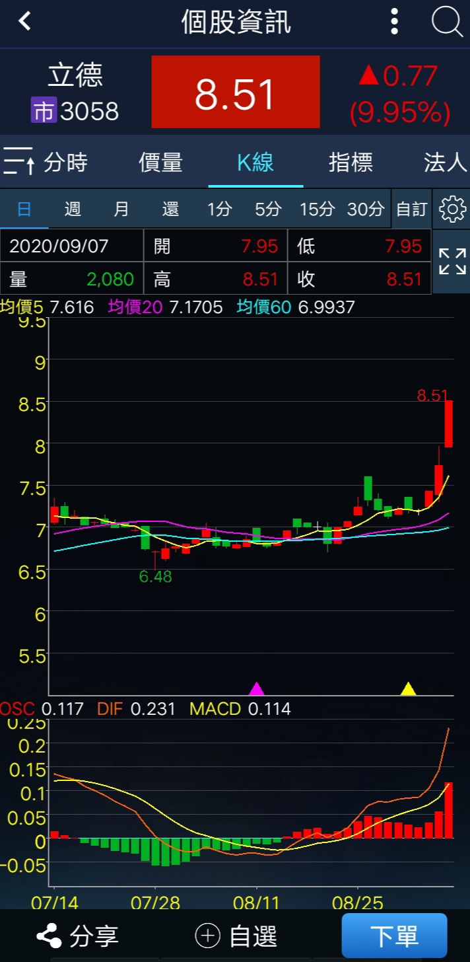Tap the share icon
This screenshot has height=962, width=470.
tap(48, 936)
